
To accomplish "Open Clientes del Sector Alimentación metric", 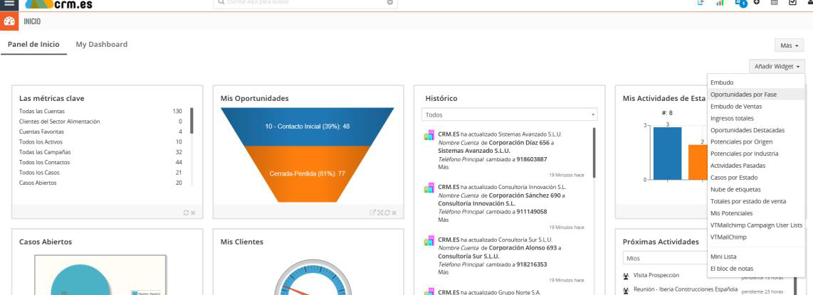I will (60, 122).
